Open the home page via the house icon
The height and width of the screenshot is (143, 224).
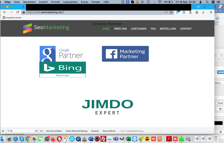(x=197, y=12)
